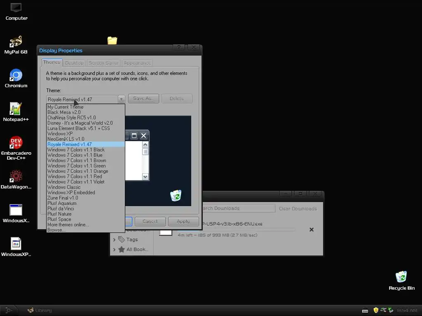Click the safely remove hardware tray icon
The image size is (422, 316).
click(391, 310)
